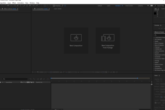Select the Eraser tool

[30, 5]
